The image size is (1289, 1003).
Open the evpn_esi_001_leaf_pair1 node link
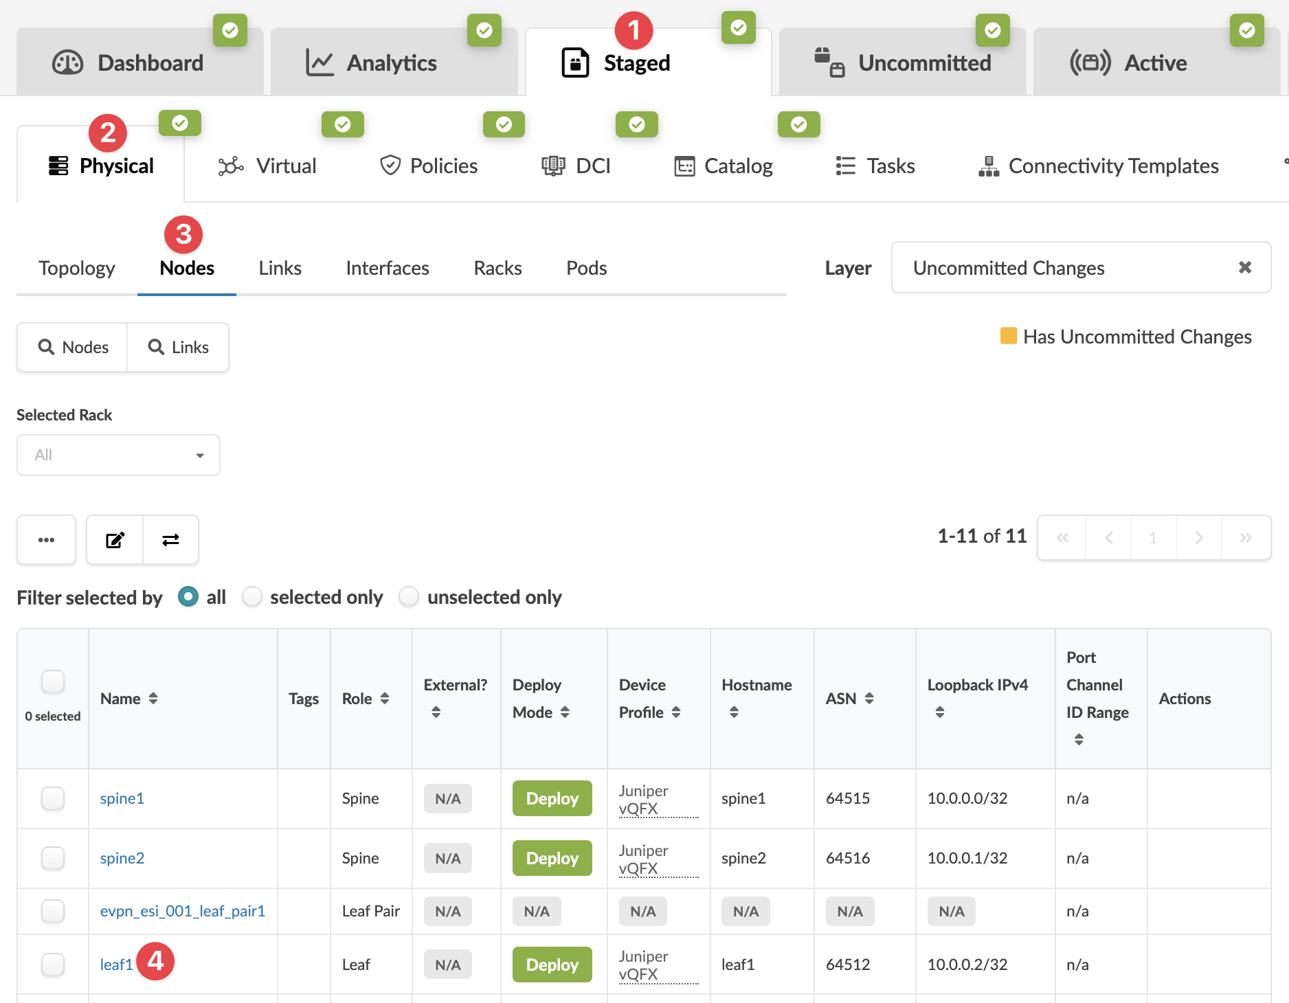point(183,911)
